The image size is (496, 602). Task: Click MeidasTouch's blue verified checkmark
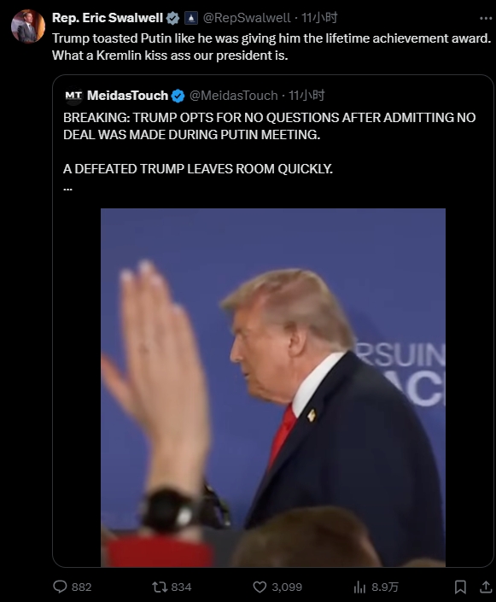178,96
